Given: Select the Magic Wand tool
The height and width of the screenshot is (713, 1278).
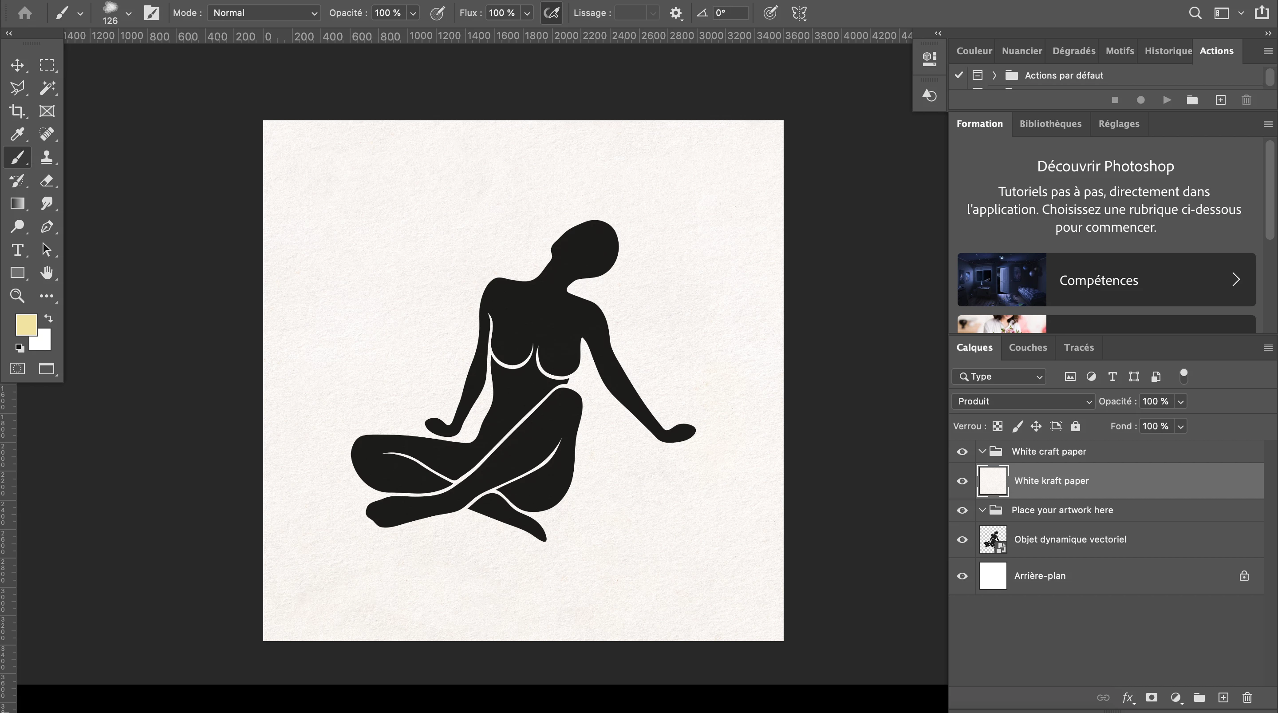Looking at the screenshot, I should point(47,88).
